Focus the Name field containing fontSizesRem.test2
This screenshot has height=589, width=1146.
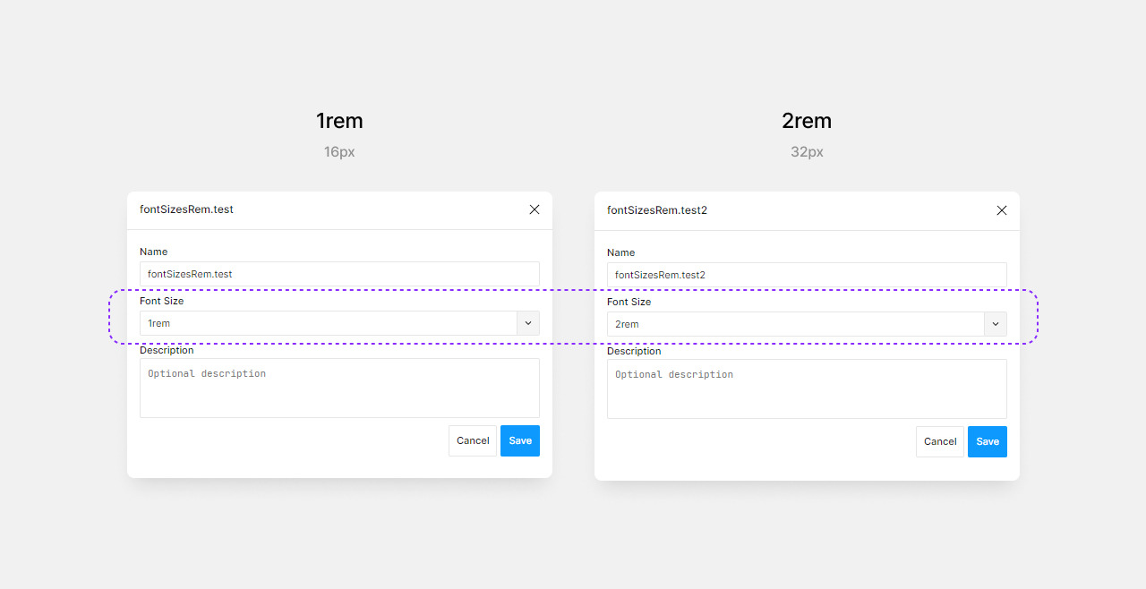click(x=807, y=275)
